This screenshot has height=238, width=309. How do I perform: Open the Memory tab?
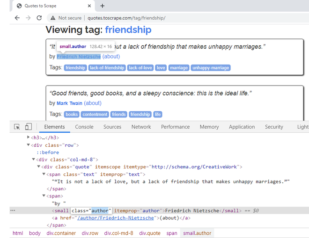(x=209, y=127)
